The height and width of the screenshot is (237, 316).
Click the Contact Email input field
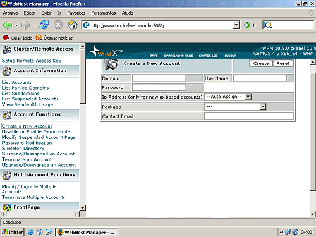[249, 116]
